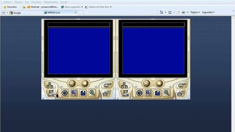Open network settings icon in left player
Viewport: 235px width, 132px height.
coord(50,85)
